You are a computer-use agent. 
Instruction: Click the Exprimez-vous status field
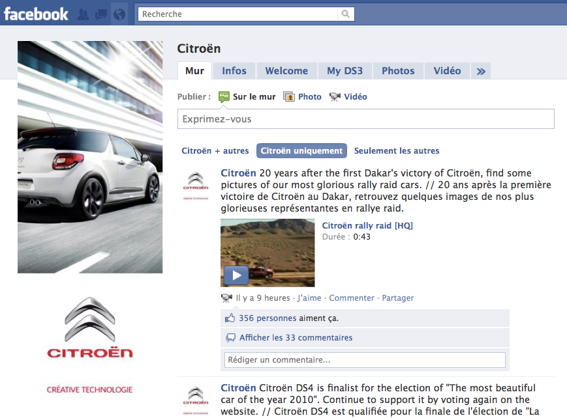[366, 118]
